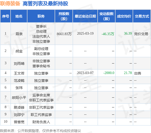Select the 序号 column header
This screenshot has width=151, height=133.
click(6, 16)
